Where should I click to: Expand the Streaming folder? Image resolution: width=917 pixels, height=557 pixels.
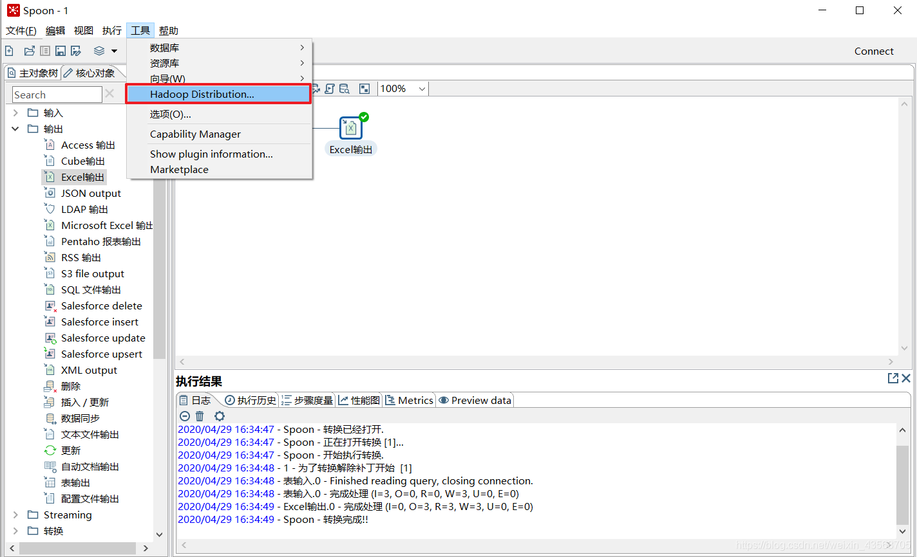(15, 515)
